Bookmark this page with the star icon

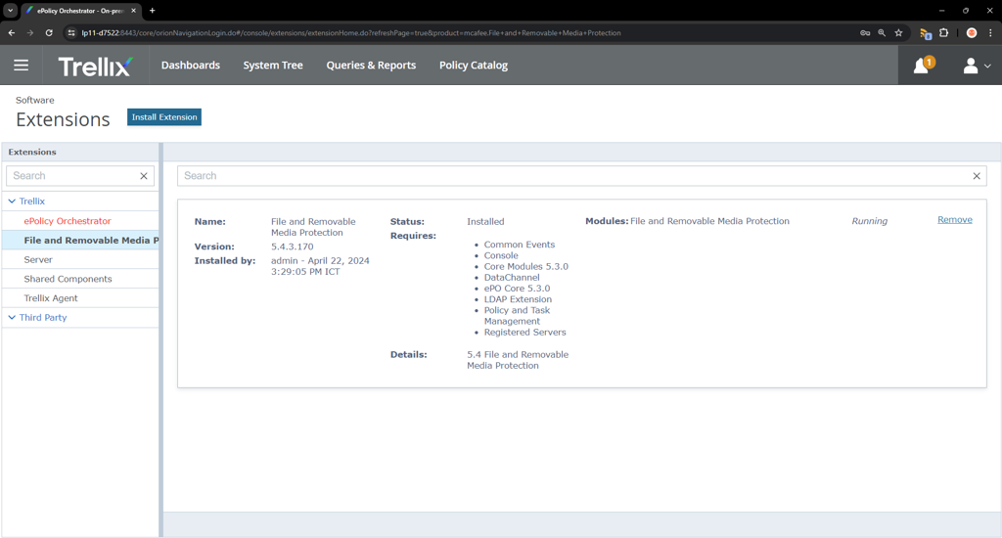[898, 33]
